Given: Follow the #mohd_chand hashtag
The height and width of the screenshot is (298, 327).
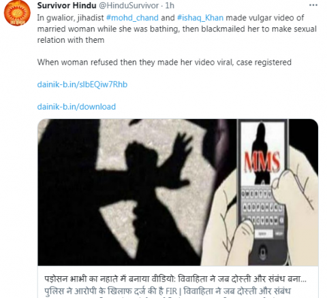Looking at the screenshot, I should pos(132,18).
